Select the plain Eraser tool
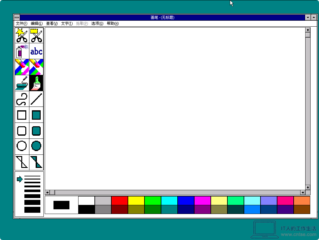Image resolution: width=319 pixels, height=240 pixels. pos(36,67)
